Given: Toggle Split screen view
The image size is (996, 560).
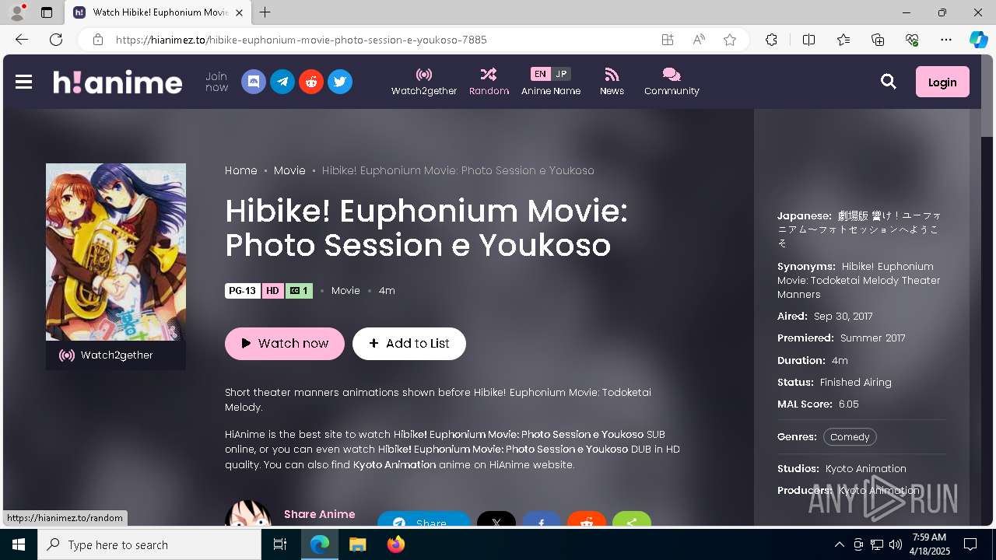Looking at the screenshot, I should (808, 40).
